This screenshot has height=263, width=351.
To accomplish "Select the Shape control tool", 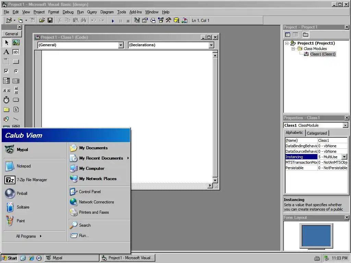I will 6,119.
